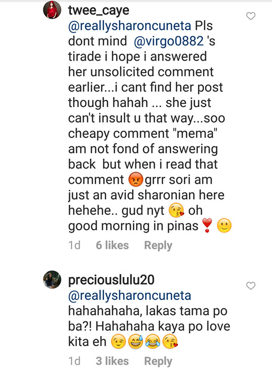Open preciouslulu20's profile avatar

[52, 280]
